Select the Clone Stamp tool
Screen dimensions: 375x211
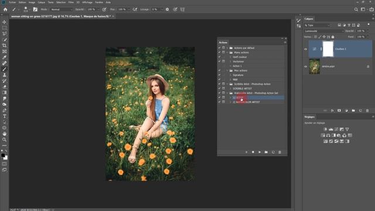4,75
